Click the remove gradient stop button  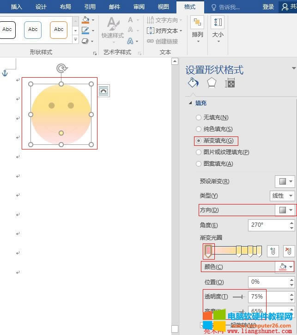(288, 251)
